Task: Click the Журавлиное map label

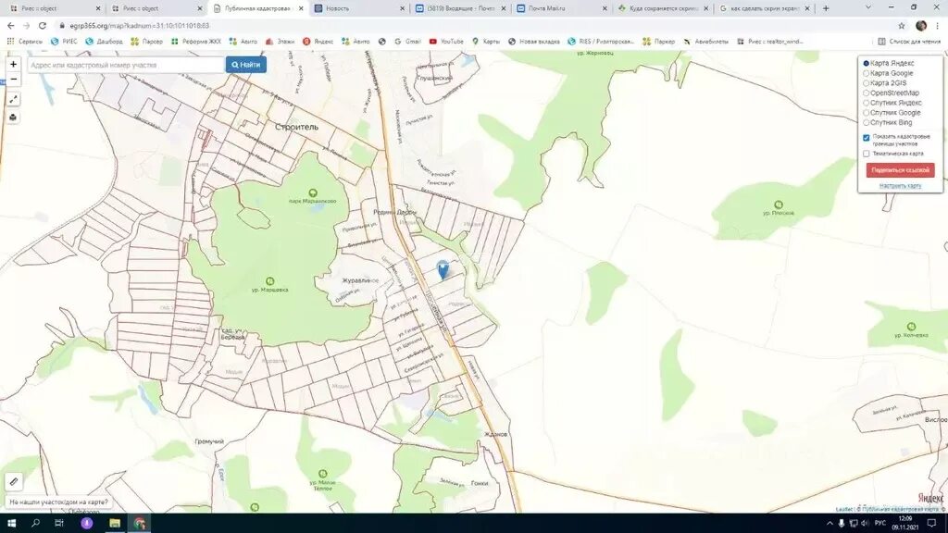Action: [x=360, y=281]
